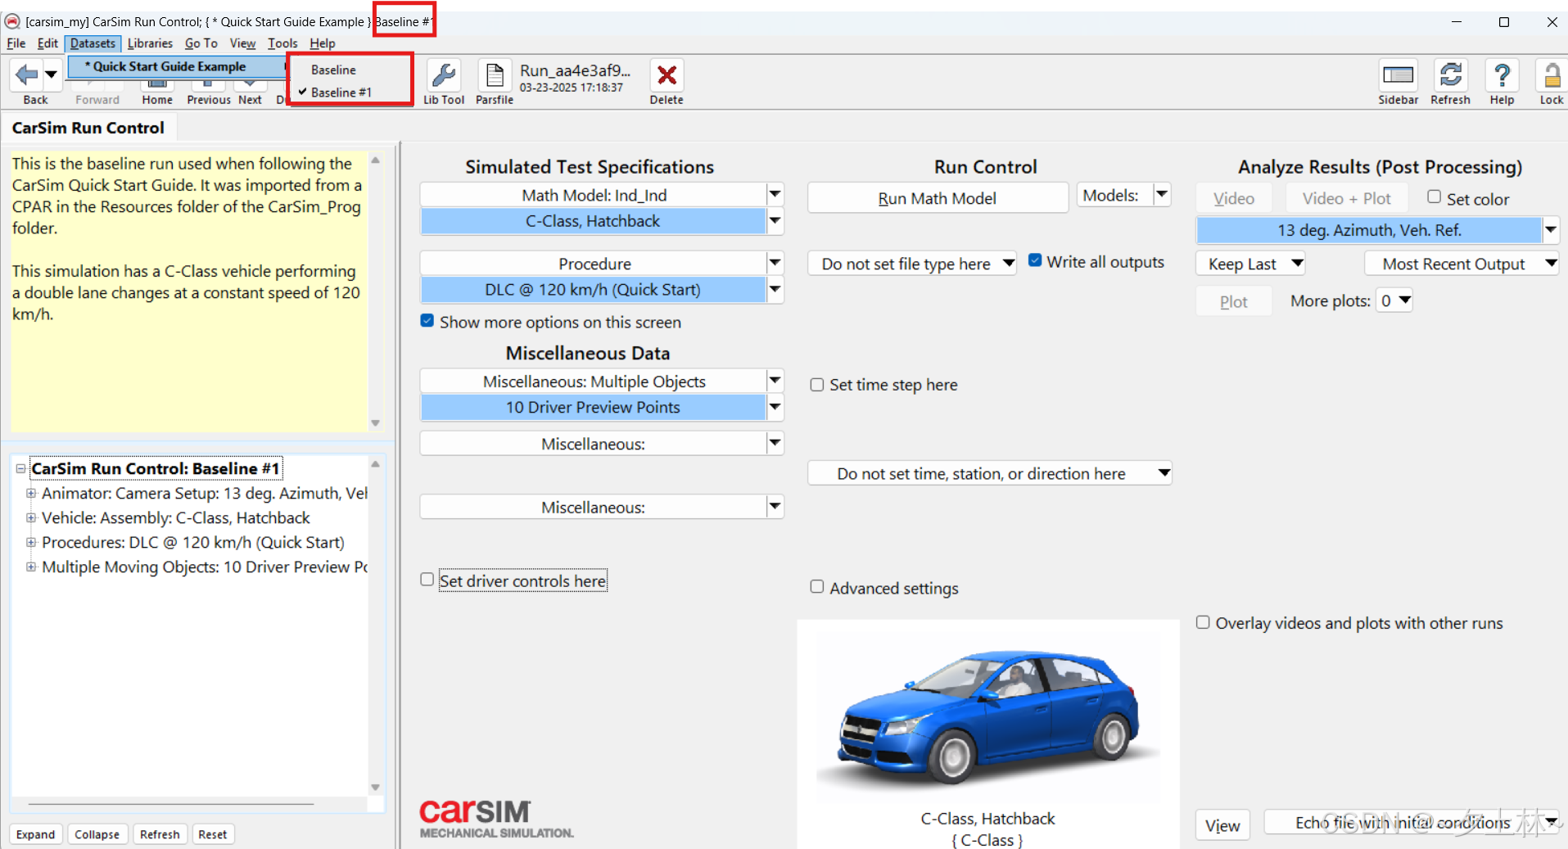Open the Edit menu
The width and height of the screenshot is (1568, 849).
point(47,43)
